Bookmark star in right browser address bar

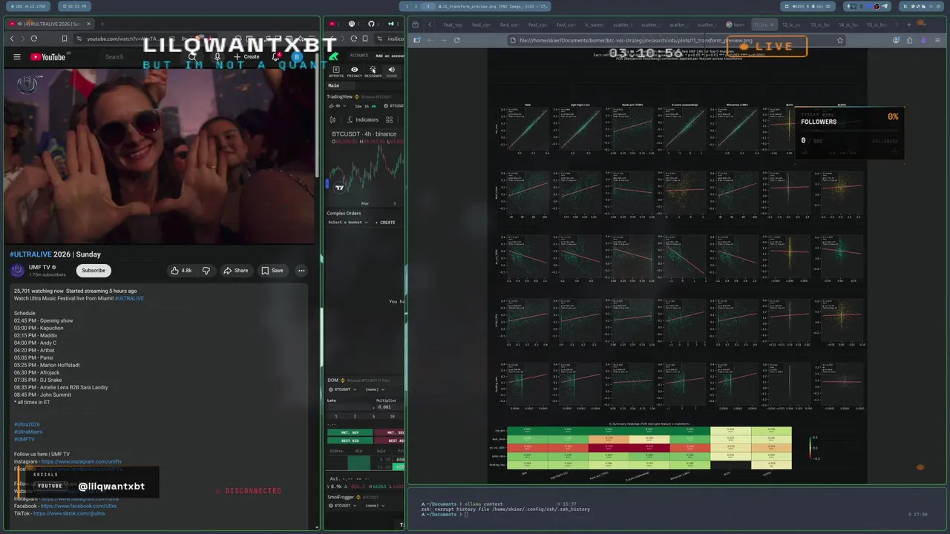840,40
